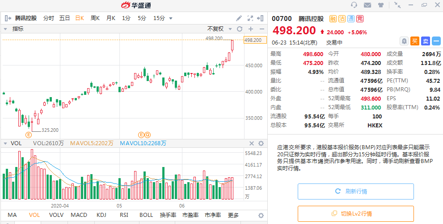Toggle the BOLL indicator
The width and height of the screenshot is (443, 224).
pyautogui.click(x=146, y=215)
